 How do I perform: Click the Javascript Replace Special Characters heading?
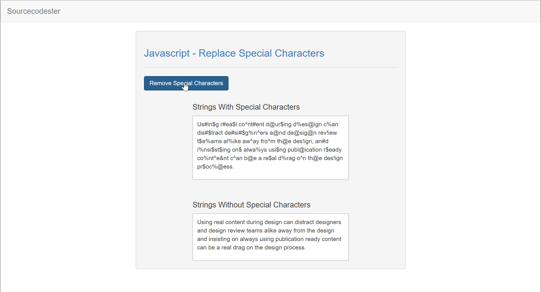point(234,53)
